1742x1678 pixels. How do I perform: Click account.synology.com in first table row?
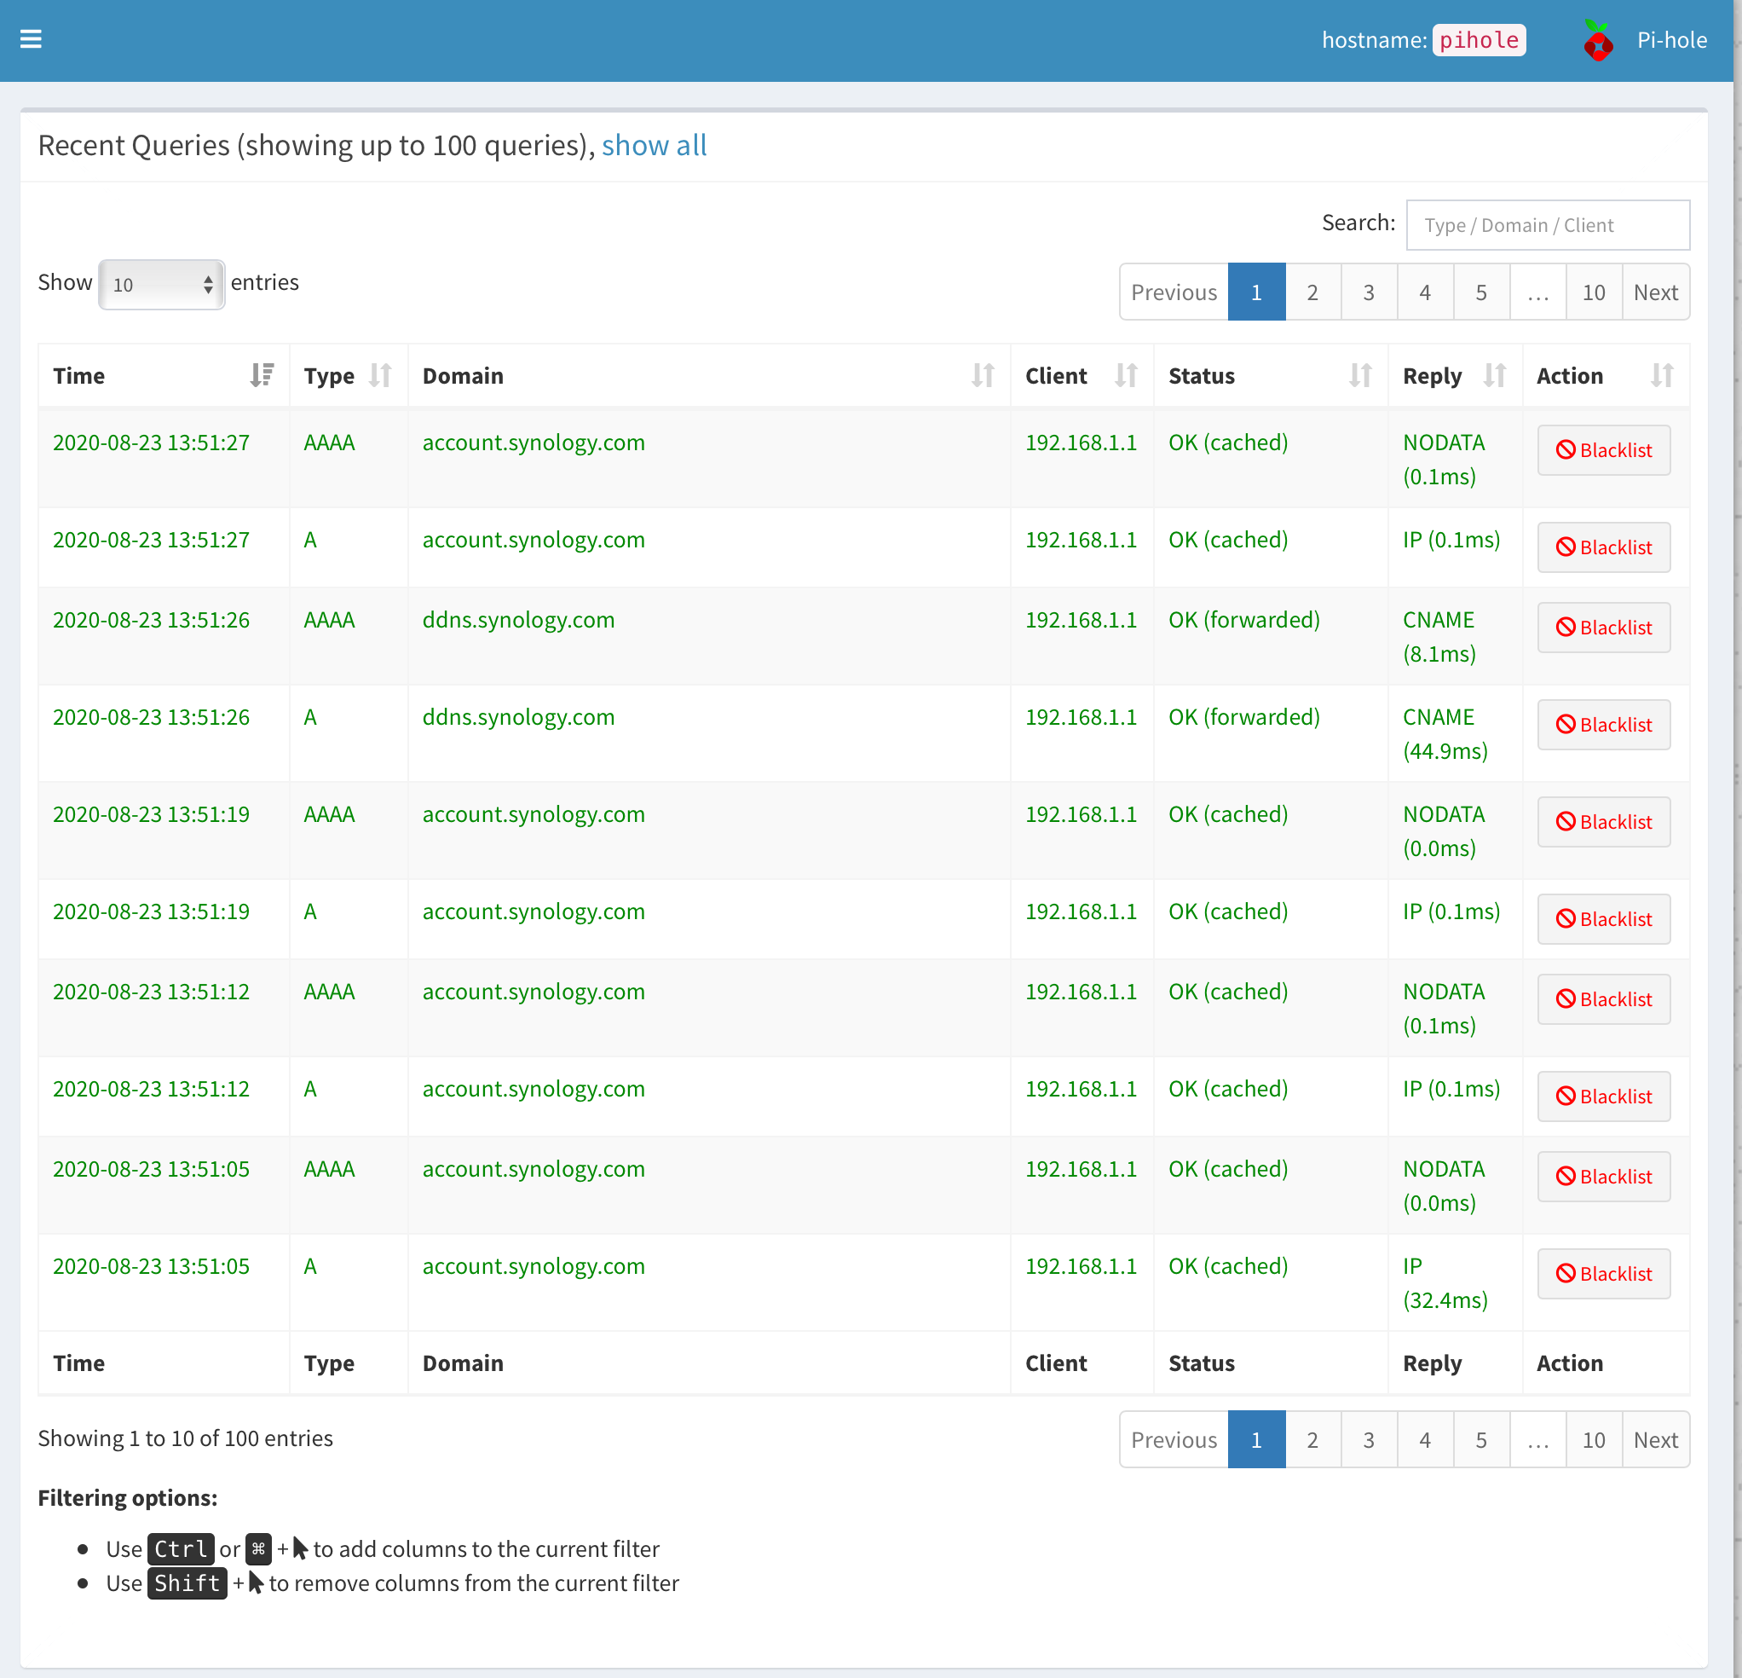coord(534,443)
